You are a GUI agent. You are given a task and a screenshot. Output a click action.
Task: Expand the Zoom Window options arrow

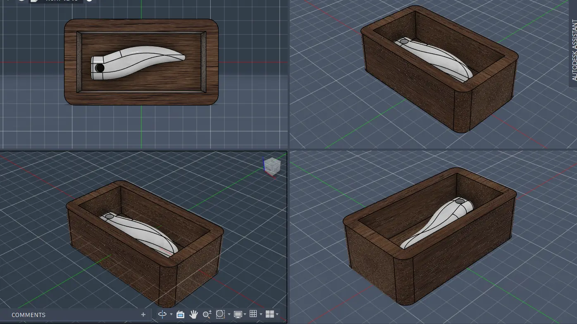(229, 315)
